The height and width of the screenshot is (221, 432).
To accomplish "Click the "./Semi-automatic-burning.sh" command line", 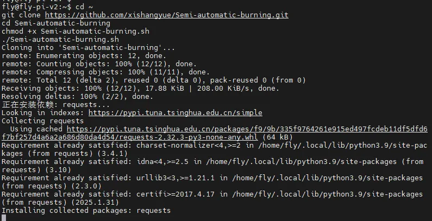I will tap(60, 40).
